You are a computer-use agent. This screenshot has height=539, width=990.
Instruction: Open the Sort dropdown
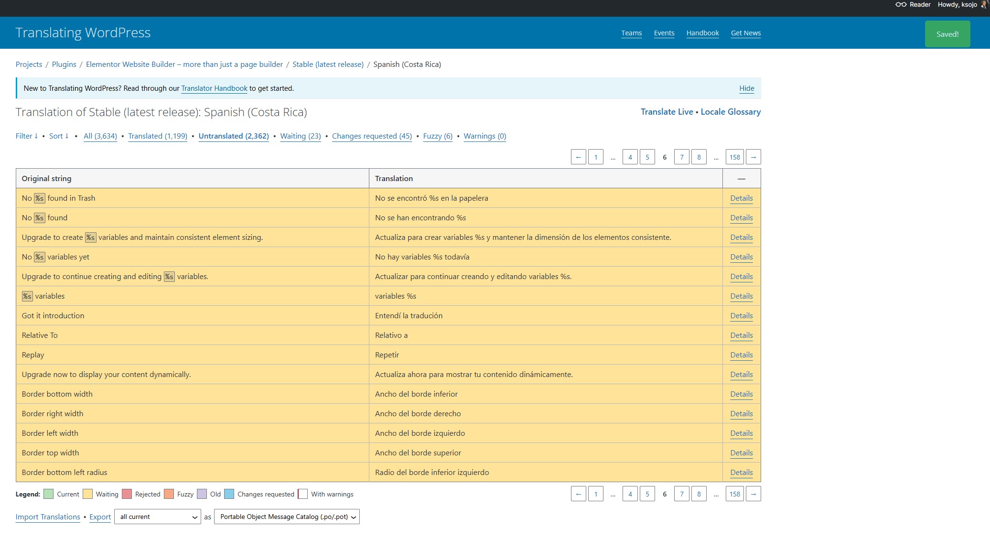(x=59, y=136)
